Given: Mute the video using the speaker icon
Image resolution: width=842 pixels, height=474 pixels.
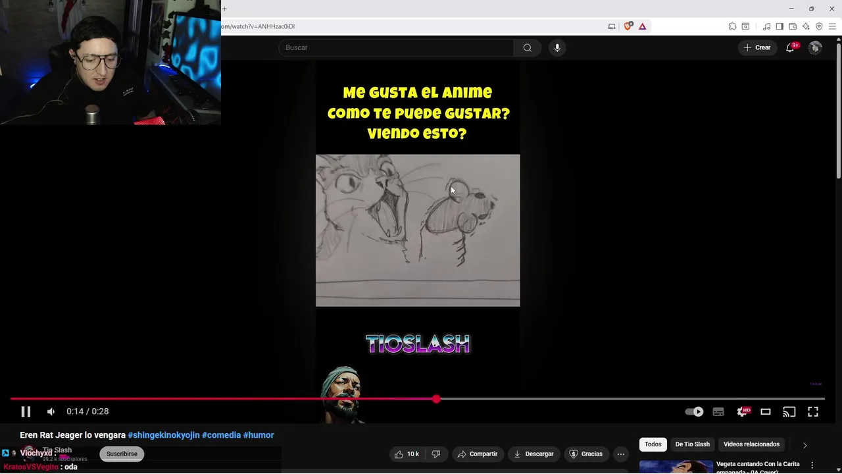Looking at the screenshot, I should point(51,411).
